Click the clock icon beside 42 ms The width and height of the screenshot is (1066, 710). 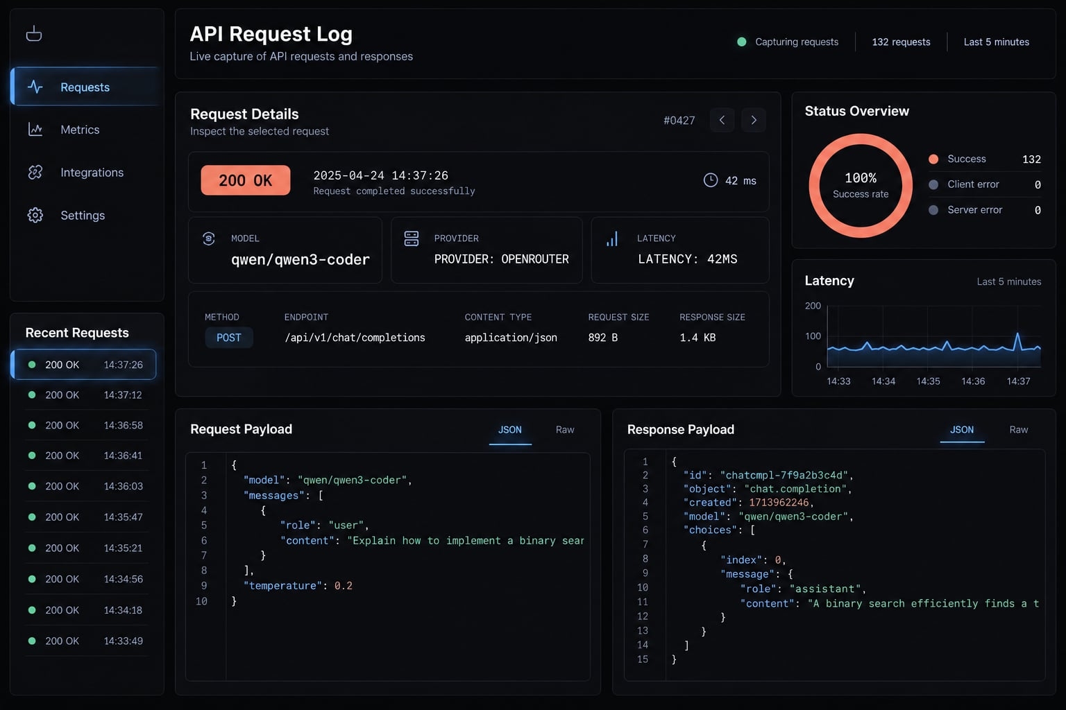(x=711, y=180)
